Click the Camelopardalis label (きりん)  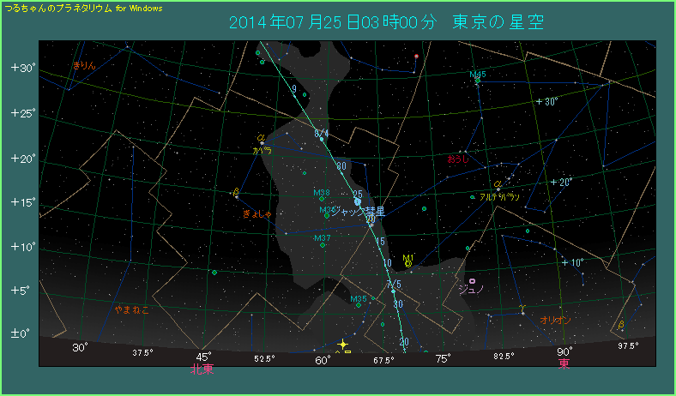[85, 65]
